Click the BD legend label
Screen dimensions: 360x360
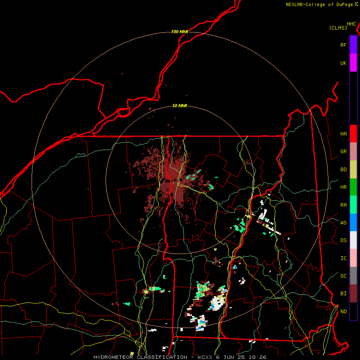343,170
